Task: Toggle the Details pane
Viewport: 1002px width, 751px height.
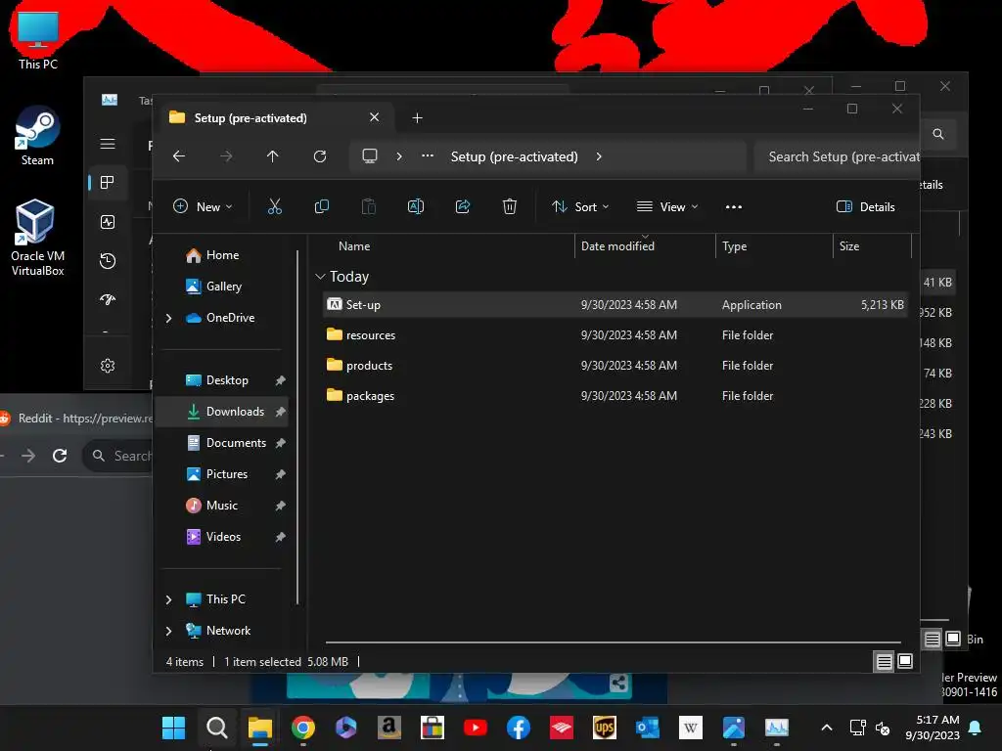Action: (865, 206)
